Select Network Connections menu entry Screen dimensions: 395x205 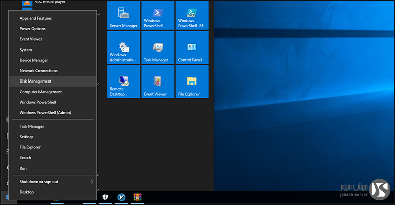[52, 71]
